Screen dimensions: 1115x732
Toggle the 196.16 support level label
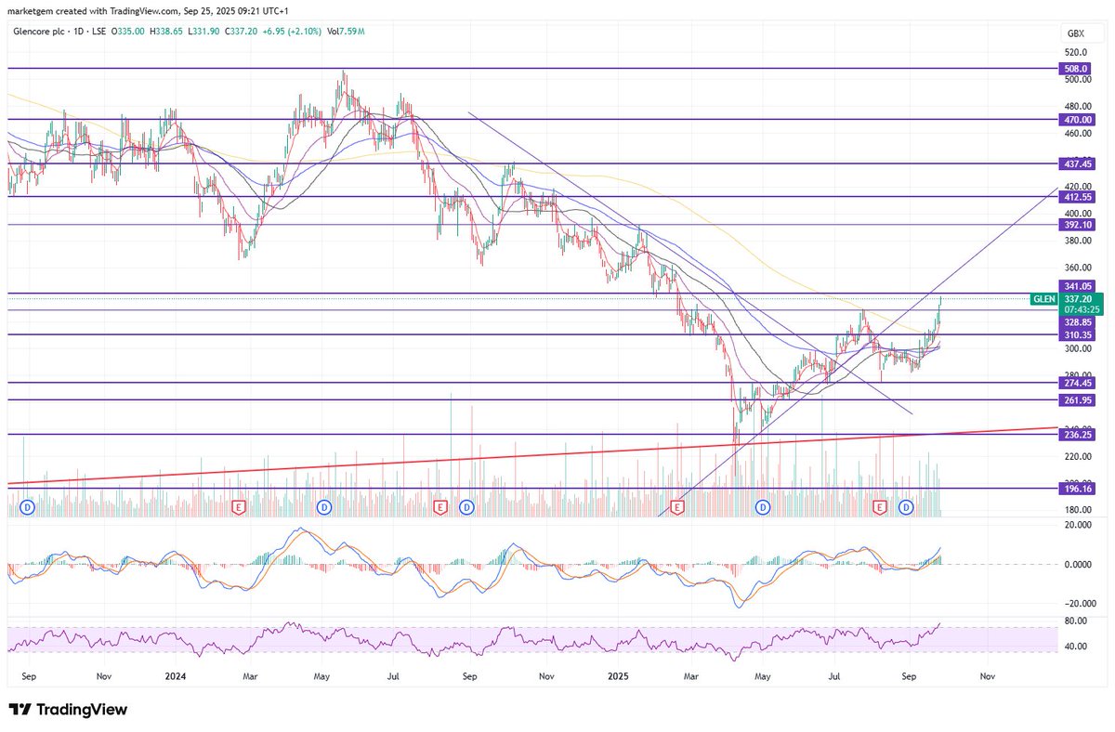[x=1078, y=488]
